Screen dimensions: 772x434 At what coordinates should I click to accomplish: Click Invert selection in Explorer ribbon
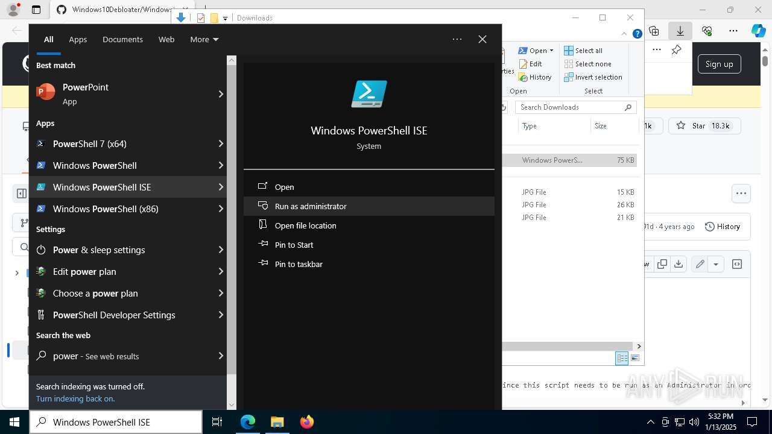coord(593,77)
